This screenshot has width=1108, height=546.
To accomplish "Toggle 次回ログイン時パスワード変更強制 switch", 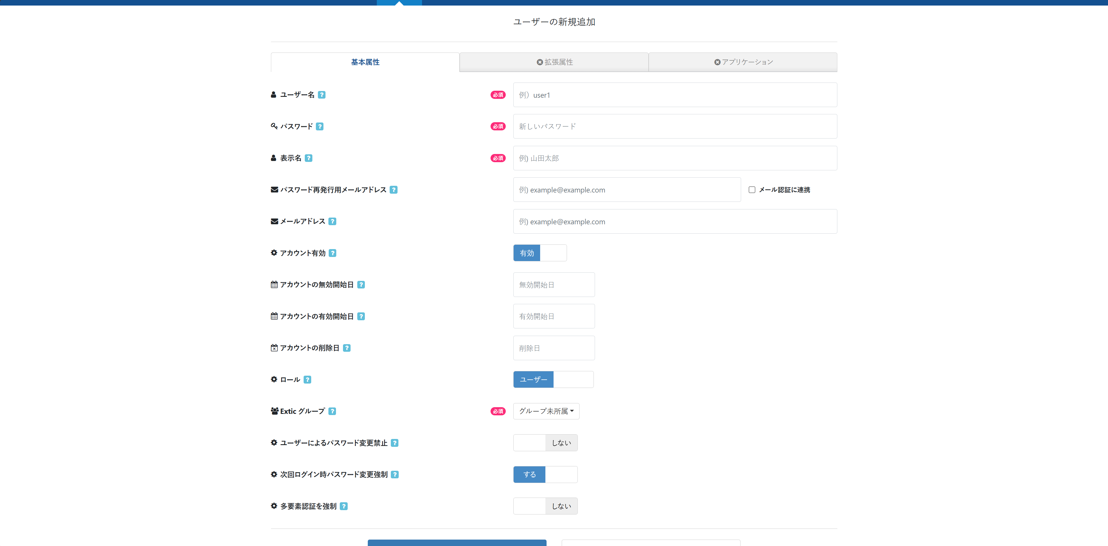I will (x=545, y=474).
